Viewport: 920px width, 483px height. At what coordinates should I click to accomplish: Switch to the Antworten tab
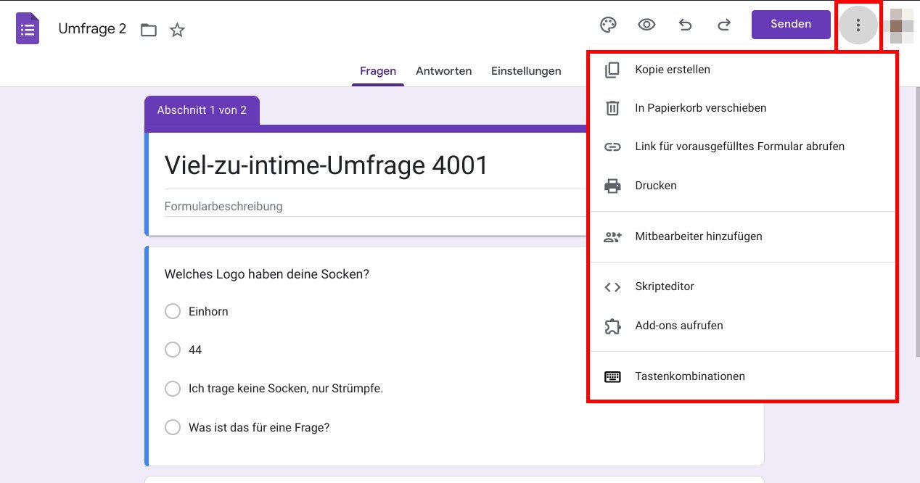[443, 70]
